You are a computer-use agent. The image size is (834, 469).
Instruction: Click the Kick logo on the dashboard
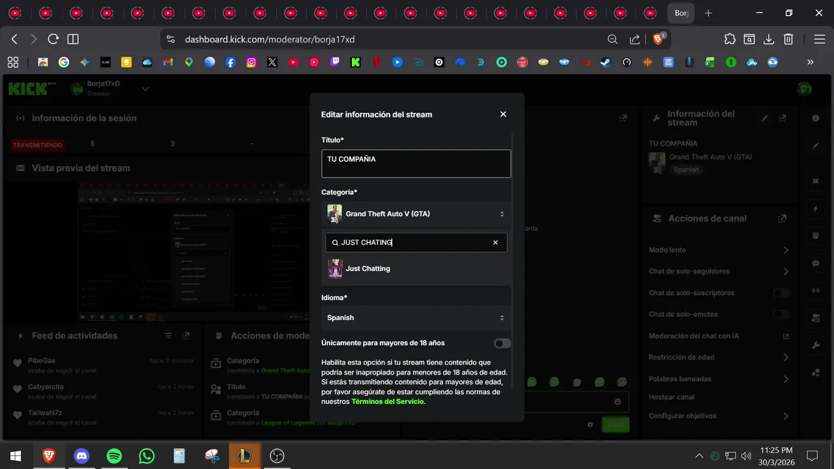click(31, 89)
